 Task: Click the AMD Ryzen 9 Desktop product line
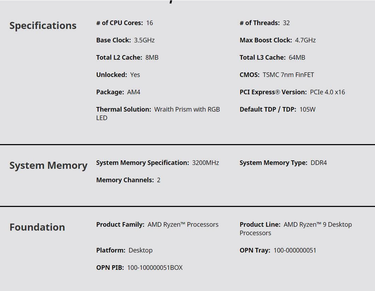coord(317,225)
